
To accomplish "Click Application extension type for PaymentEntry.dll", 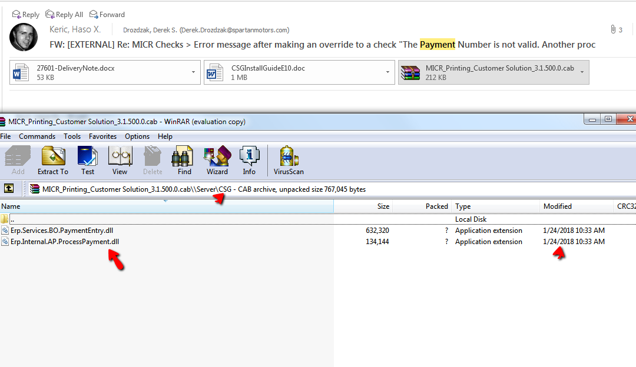I will coord(488,231).
